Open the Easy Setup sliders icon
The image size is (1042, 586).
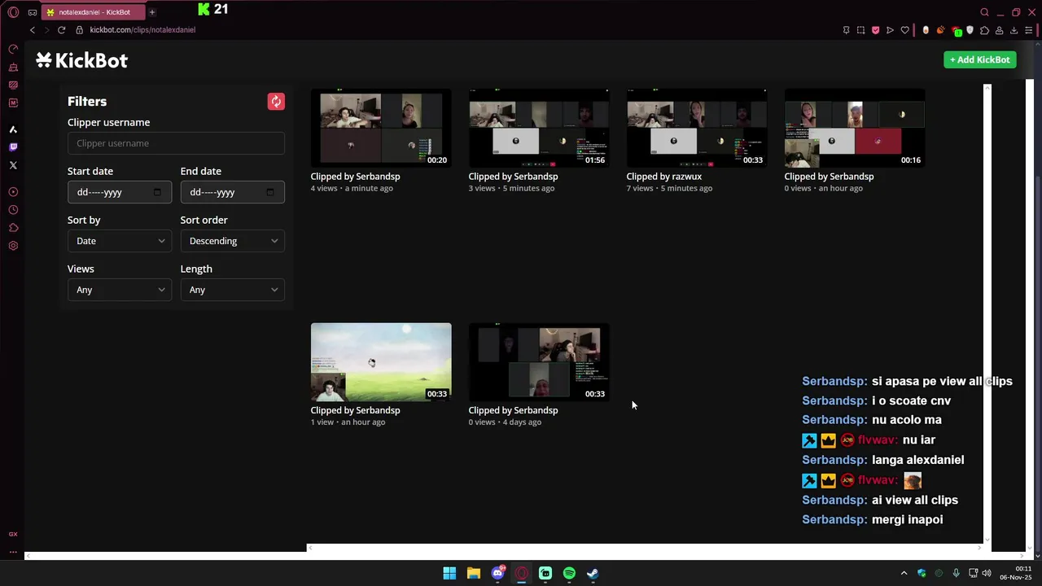1028,30
